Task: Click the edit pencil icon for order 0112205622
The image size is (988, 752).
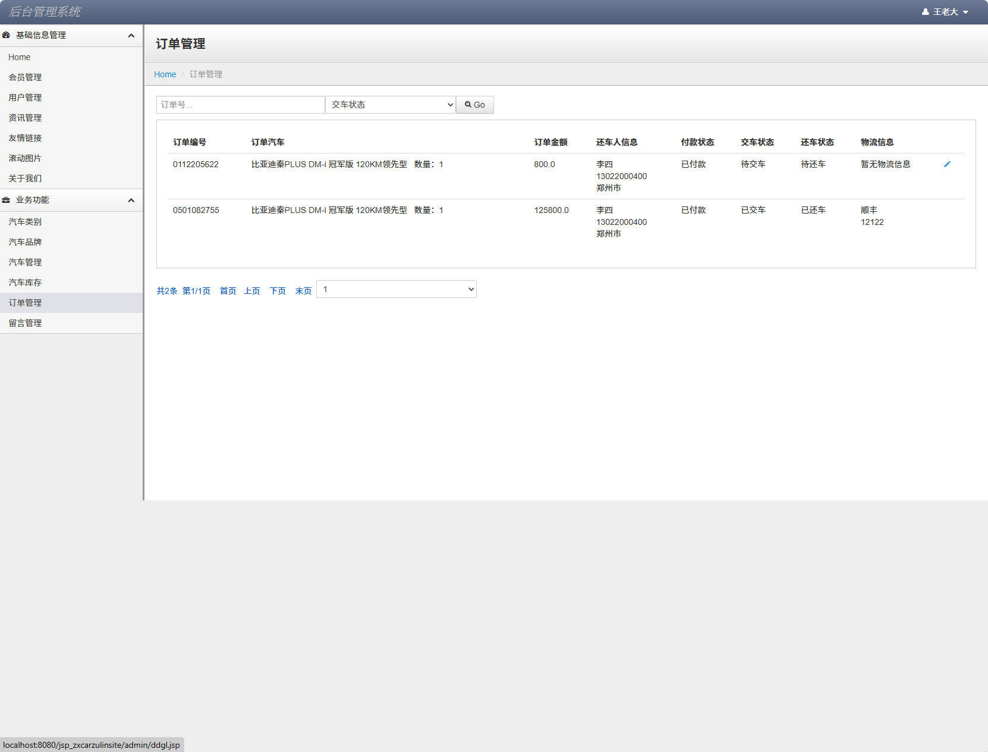Action: coord(947,164)
